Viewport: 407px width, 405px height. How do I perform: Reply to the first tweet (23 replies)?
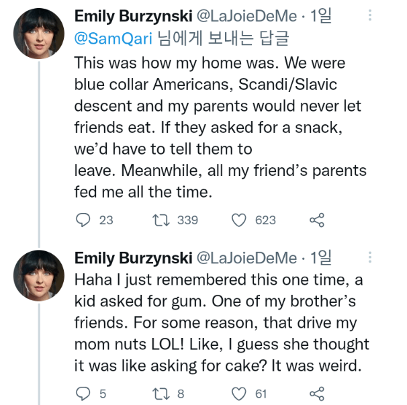[x=83, y=220]
